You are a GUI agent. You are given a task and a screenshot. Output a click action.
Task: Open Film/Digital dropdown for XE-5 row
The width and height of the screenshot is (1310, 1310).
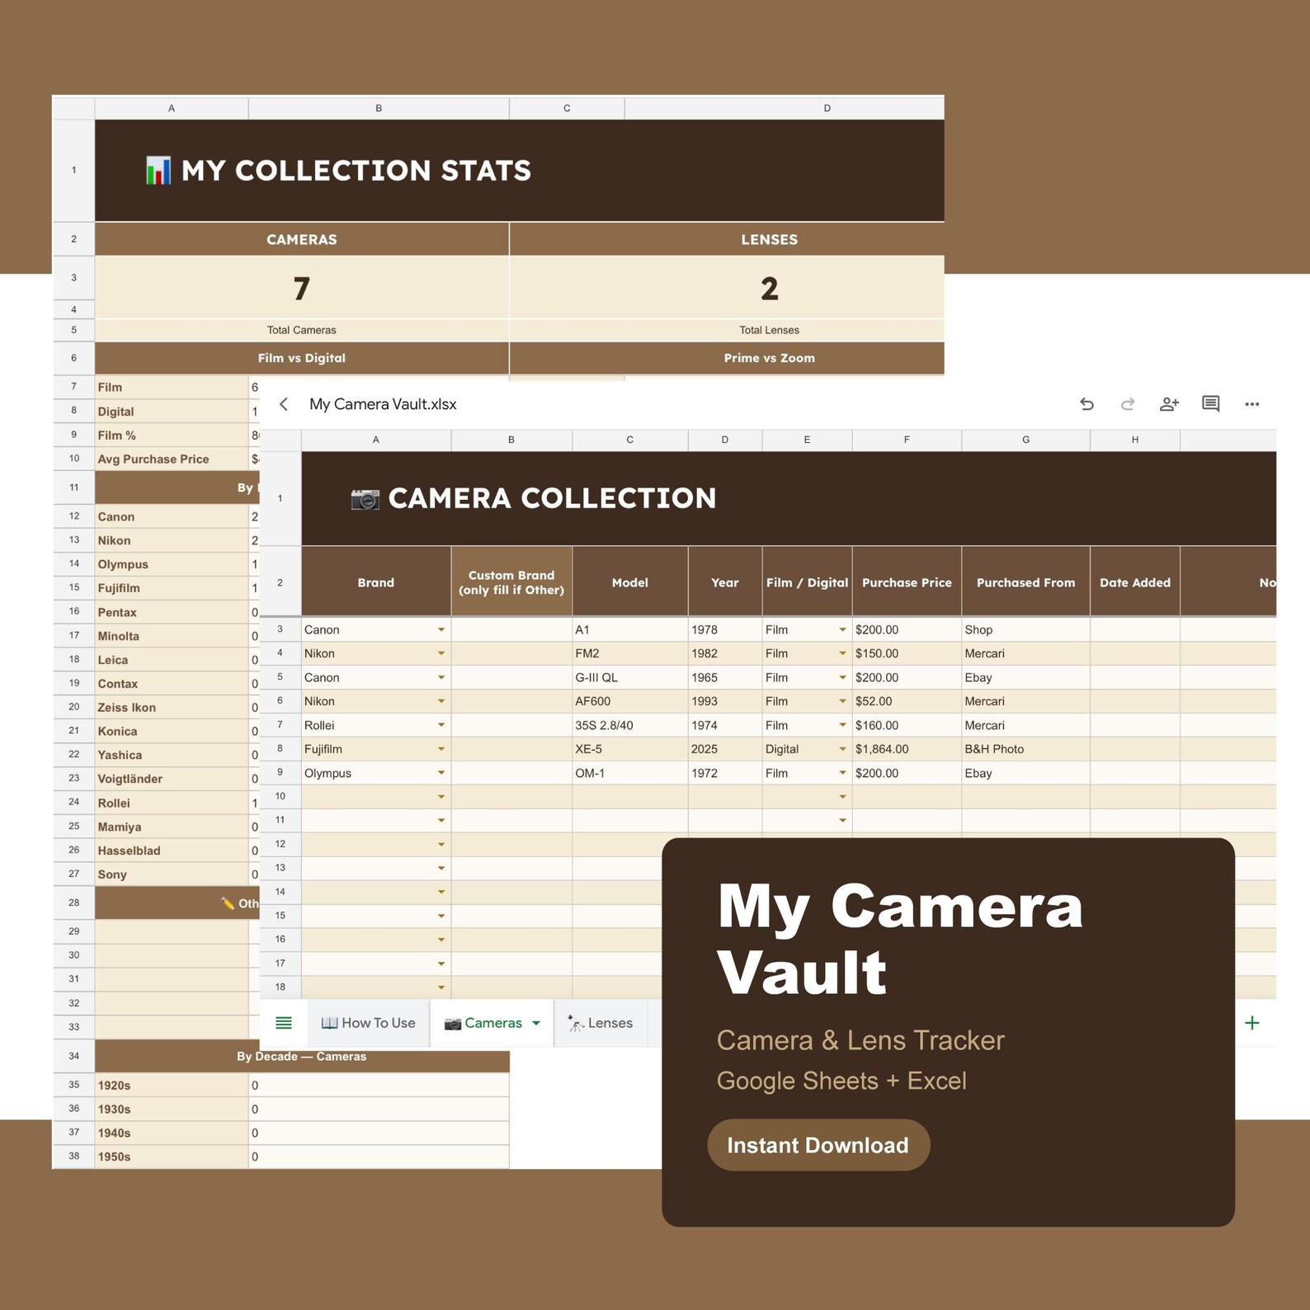click(x=842, y=749)
